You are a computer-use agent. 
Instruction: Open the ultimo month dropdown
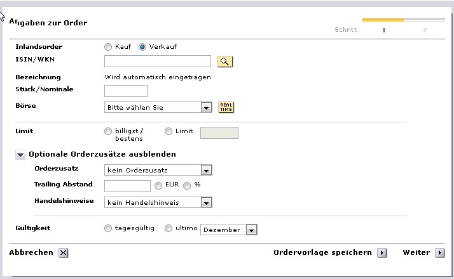[251, 230]
